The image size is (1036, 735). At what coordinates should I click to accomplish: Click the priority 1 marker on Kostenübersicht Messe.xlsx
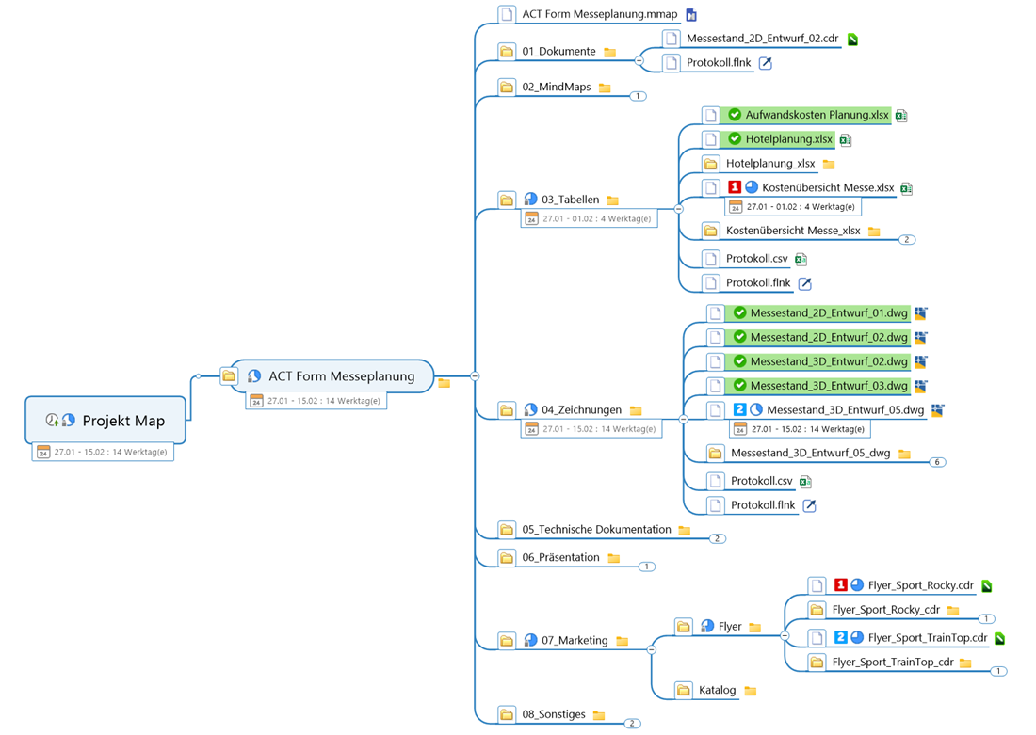[734, 187]
